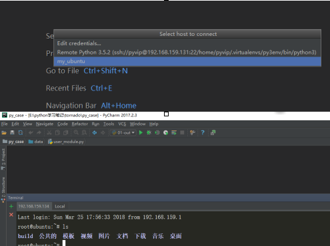Toggle the 1: Project side panel
The image size is (330, 246).
[x=3, y=160]
